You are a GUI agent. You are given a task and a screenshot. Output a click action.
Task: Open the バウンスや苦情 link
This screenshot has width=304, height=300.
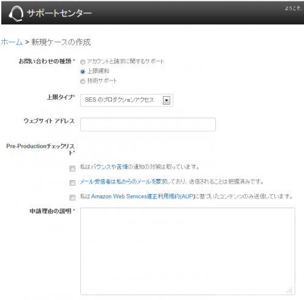[x=109, y=167]
